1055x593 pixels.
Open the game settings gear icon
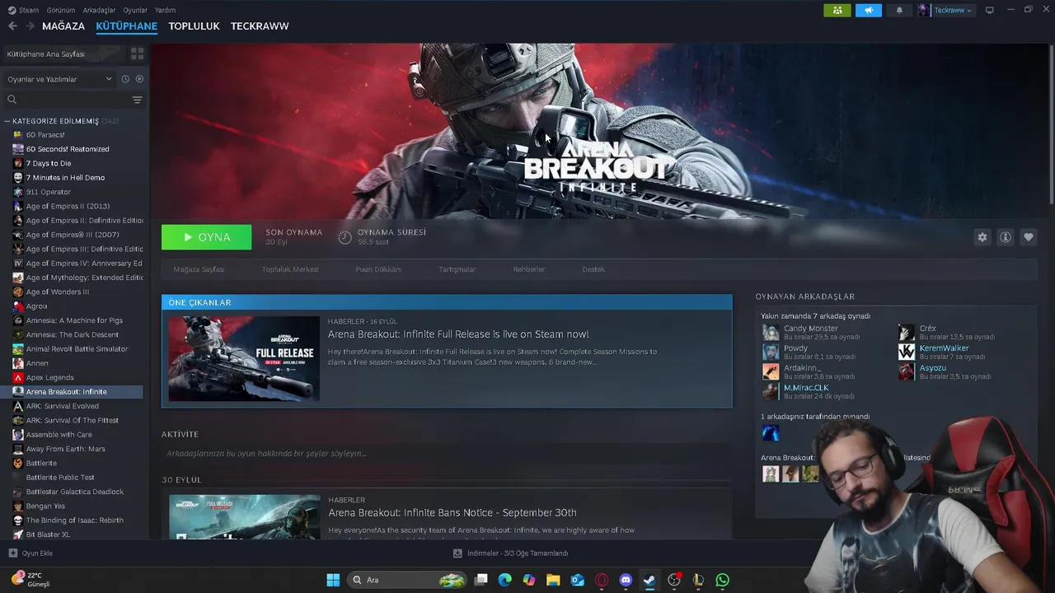[982, 237]
